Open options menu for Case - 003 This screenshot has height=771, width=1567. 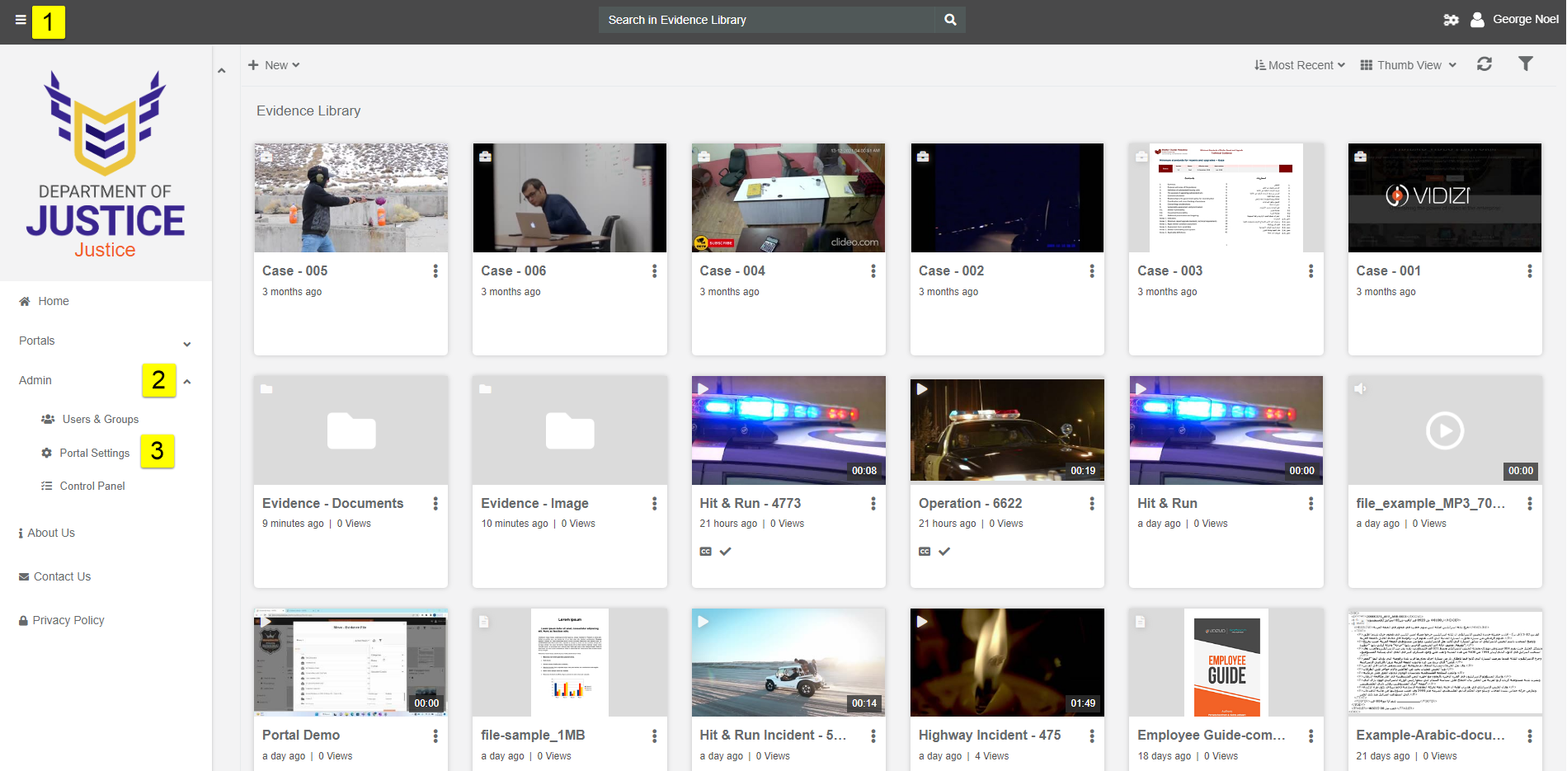click(1311, 271)
